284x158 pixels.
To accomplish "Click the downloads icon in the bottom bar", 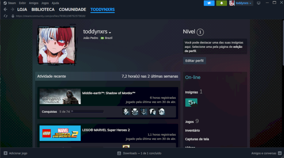I will [x=119, y=153].
